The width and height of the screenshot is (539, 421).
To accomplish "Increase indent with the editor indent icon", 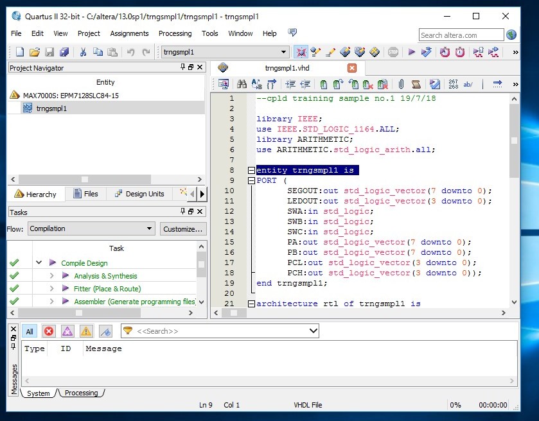I will tap(290, 84).
